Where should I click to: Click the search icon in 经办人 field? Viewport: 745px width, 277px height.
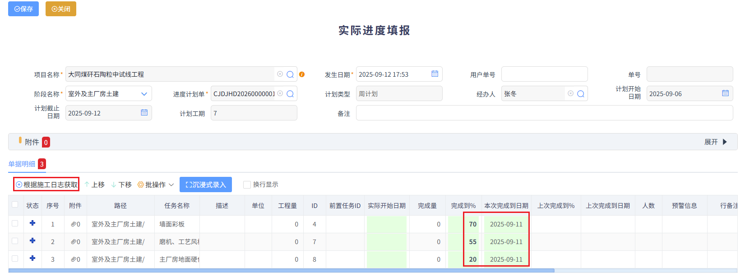pos(581,94)
